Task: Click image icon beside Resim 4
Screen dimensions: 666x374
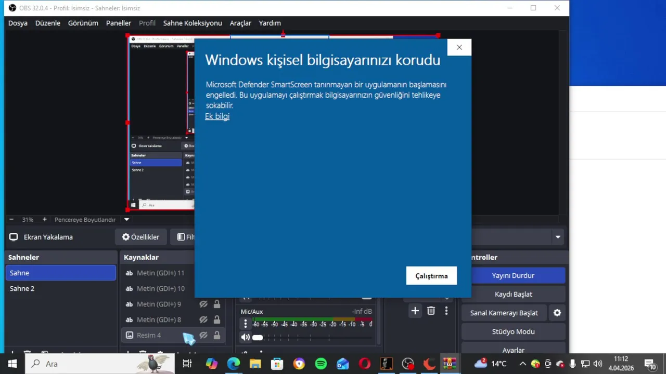Action: [x=129, y=335]
